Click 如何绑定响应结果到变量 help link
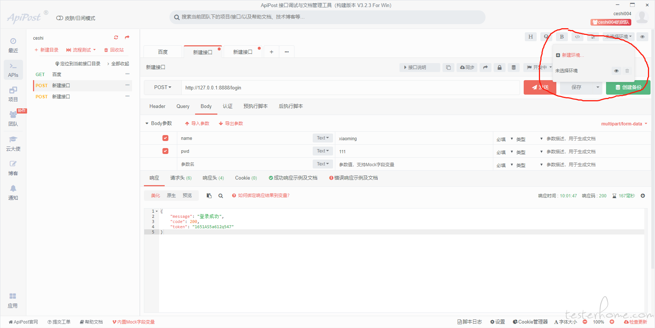 coord(261,196)
